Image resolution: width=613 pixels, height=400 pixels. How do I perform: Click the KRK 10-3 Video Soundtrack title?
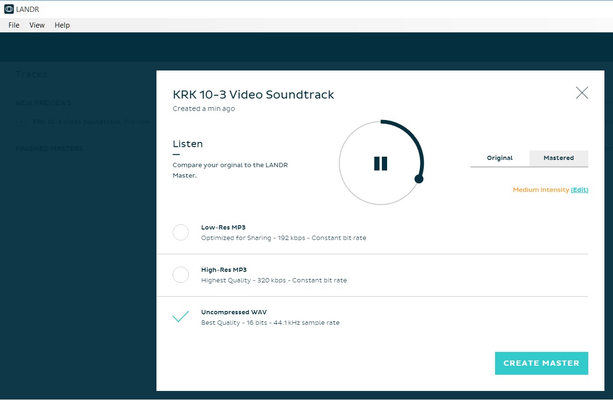tap(253, 95)
